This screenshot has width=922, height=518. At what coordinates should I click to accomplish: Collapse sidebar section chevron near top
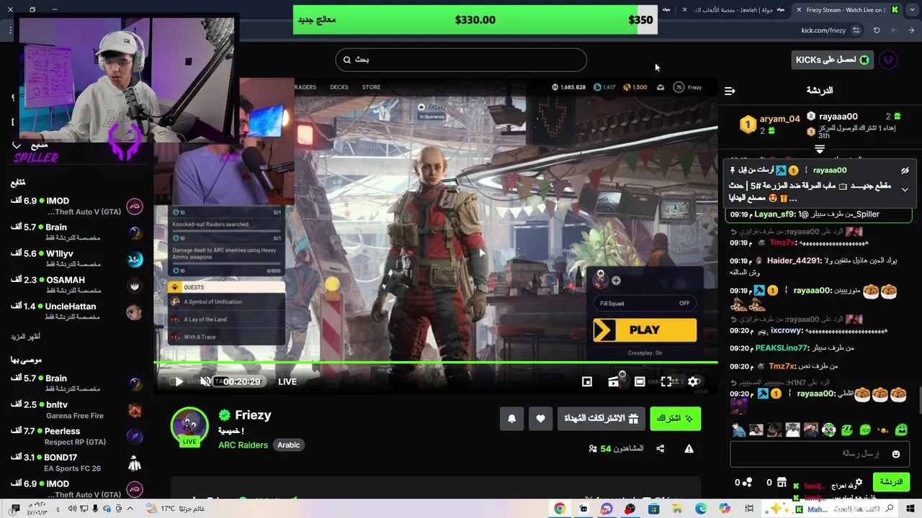pyautogui.click(x=17, y=146)
